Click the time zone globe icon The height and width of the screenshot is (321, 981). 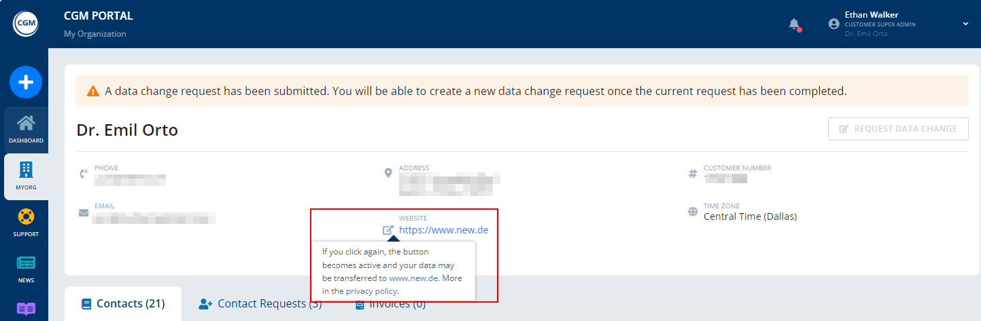click(x=693, y=212)
